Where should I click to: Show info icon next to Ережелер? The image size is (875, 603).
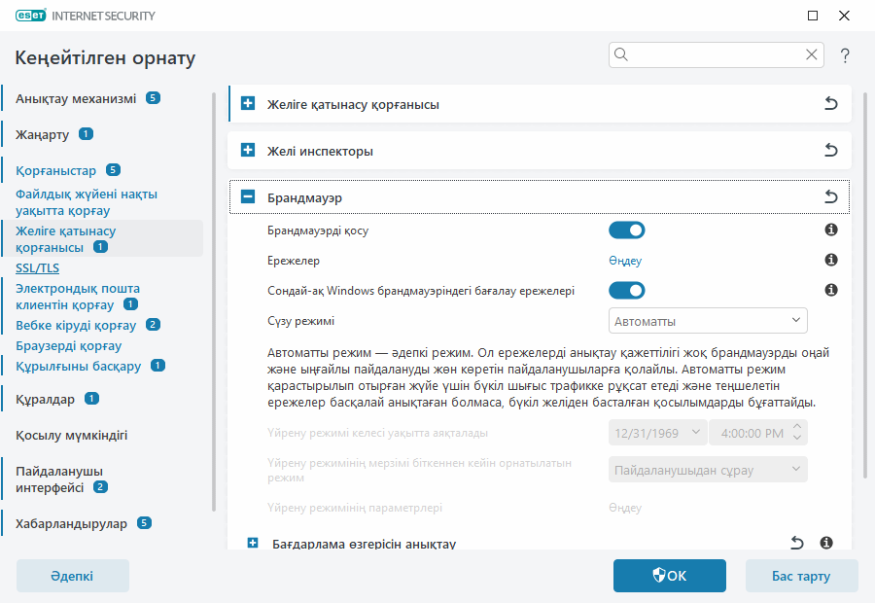(x=830, y=261)
